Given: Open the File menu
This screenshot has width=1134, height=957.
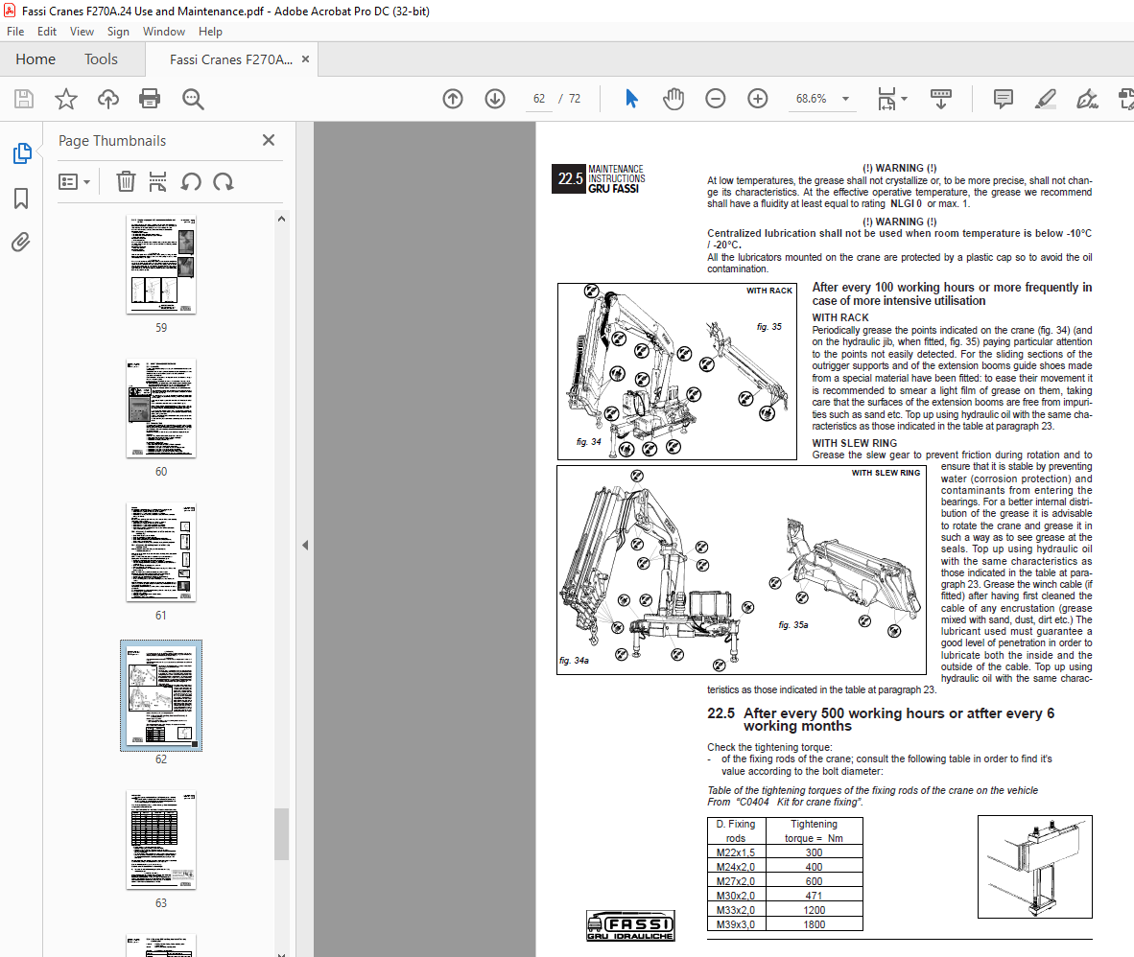Looking at the screenshot, I should [15, 32].
